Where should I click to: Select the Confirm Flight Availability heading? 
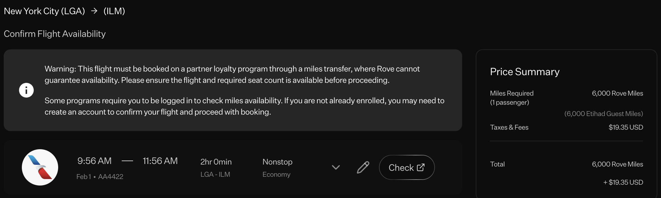[x=55, y=34]
